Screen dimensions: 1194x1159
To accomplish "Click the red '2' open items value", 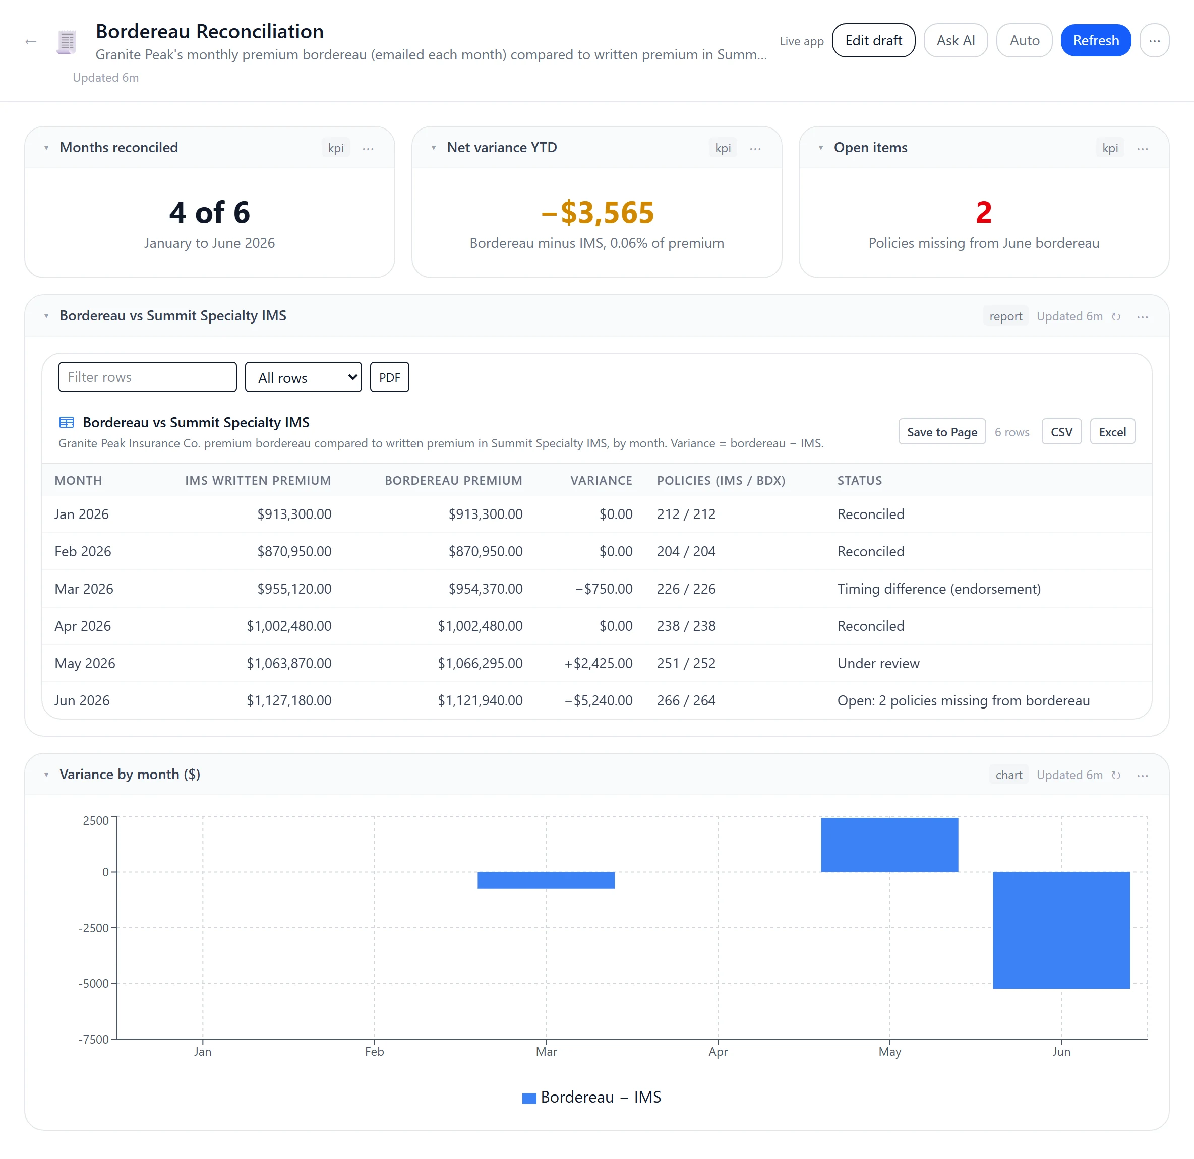I will click(x=984, y=213).
